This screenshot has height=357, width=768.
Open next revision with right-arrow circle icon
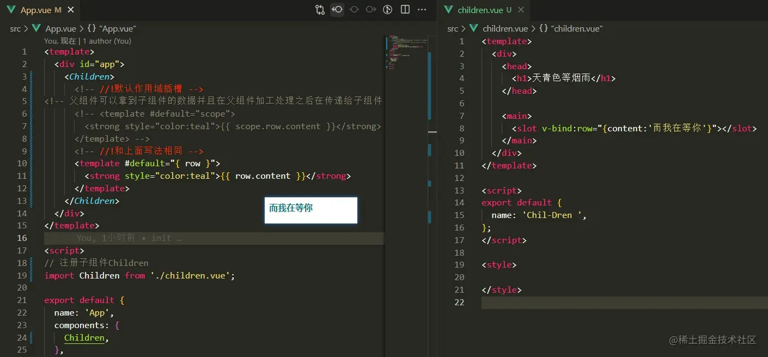click(371, 10)
